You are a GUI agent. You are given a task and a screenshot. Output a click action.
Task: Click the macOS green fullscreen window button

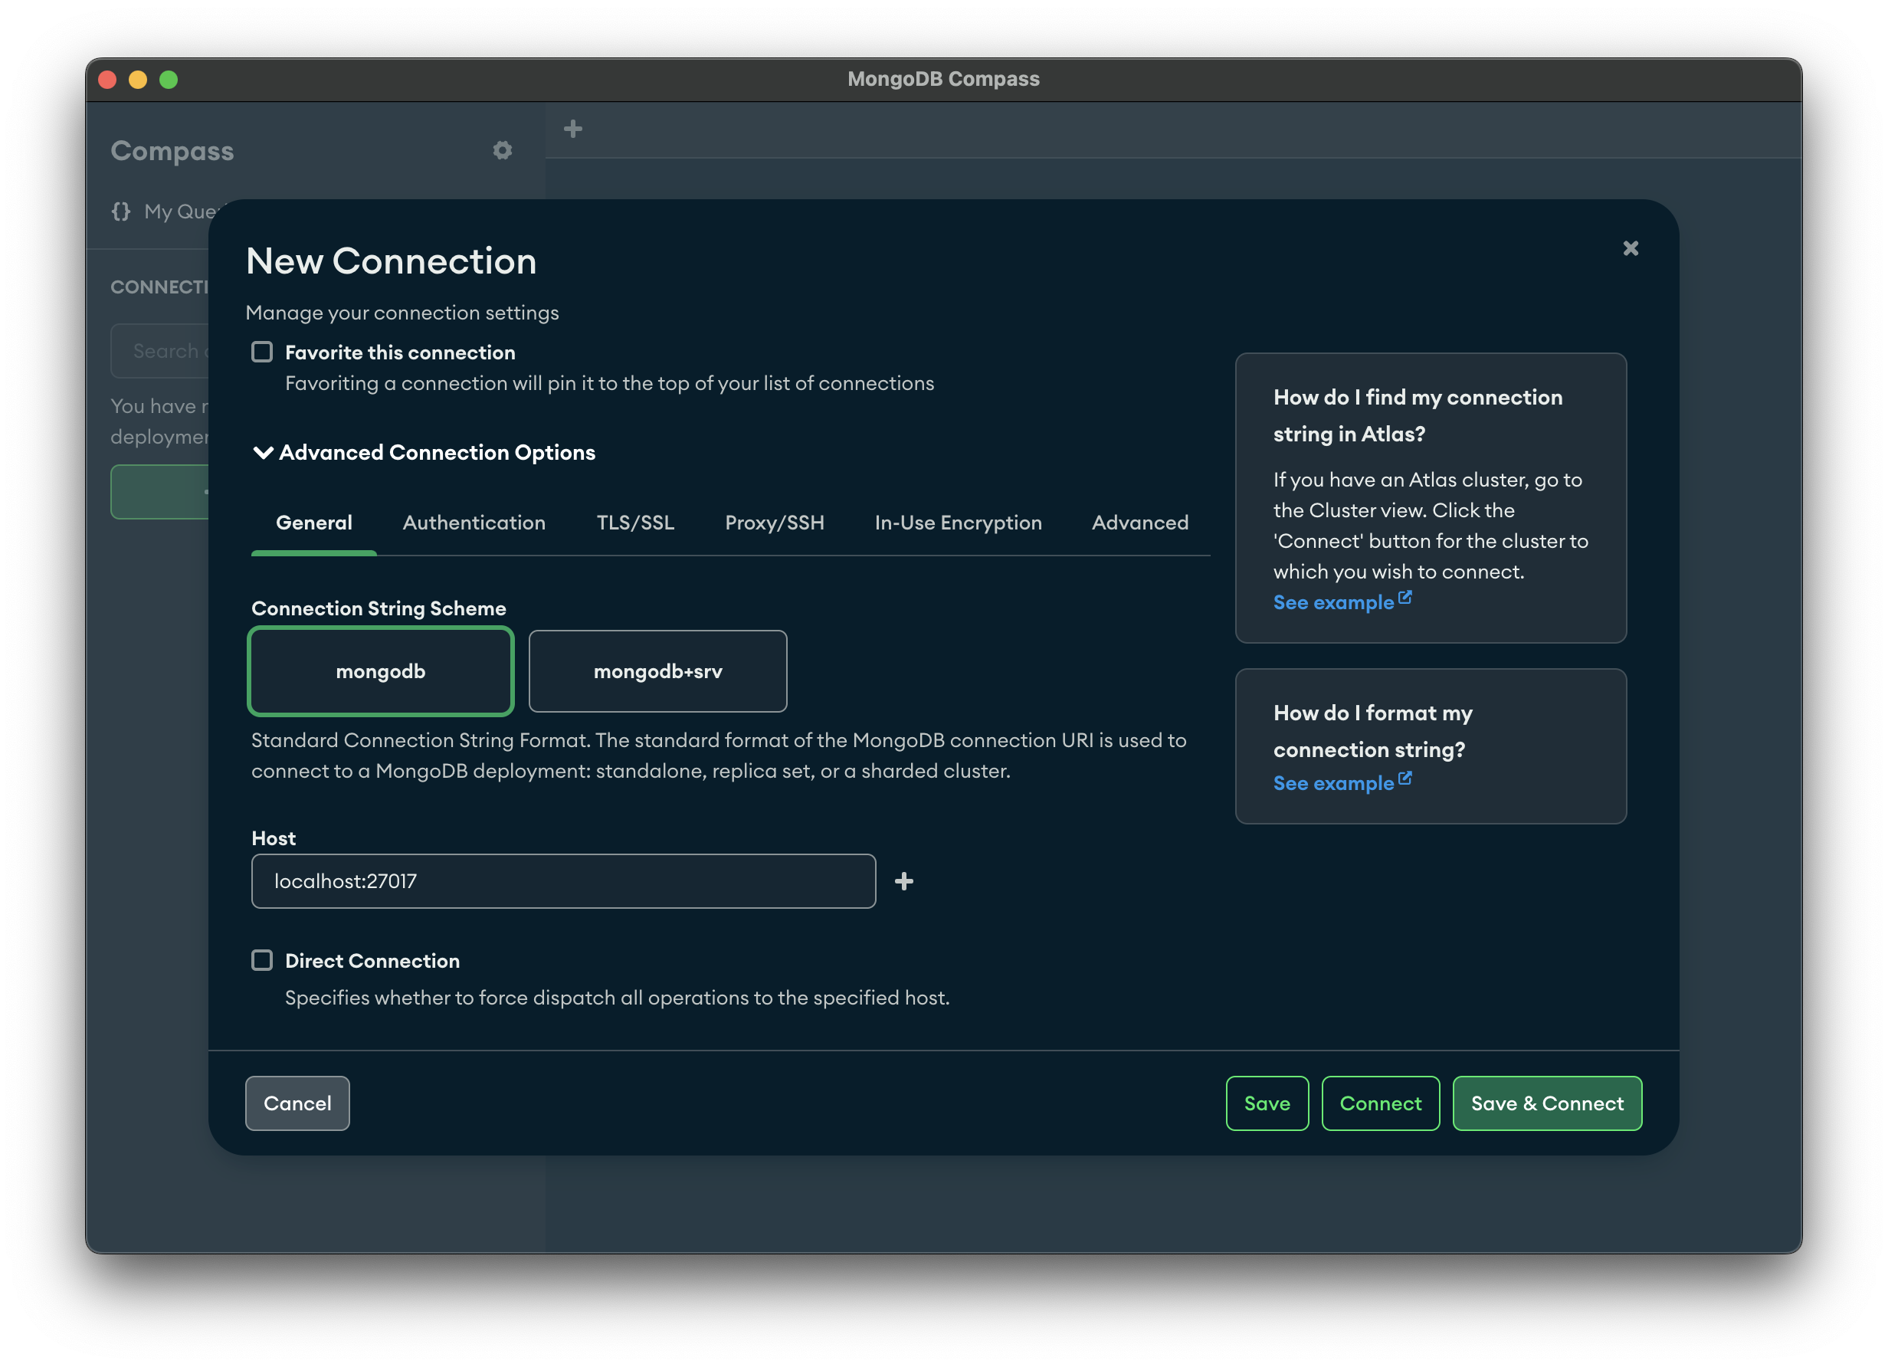[x=169, y=80]
